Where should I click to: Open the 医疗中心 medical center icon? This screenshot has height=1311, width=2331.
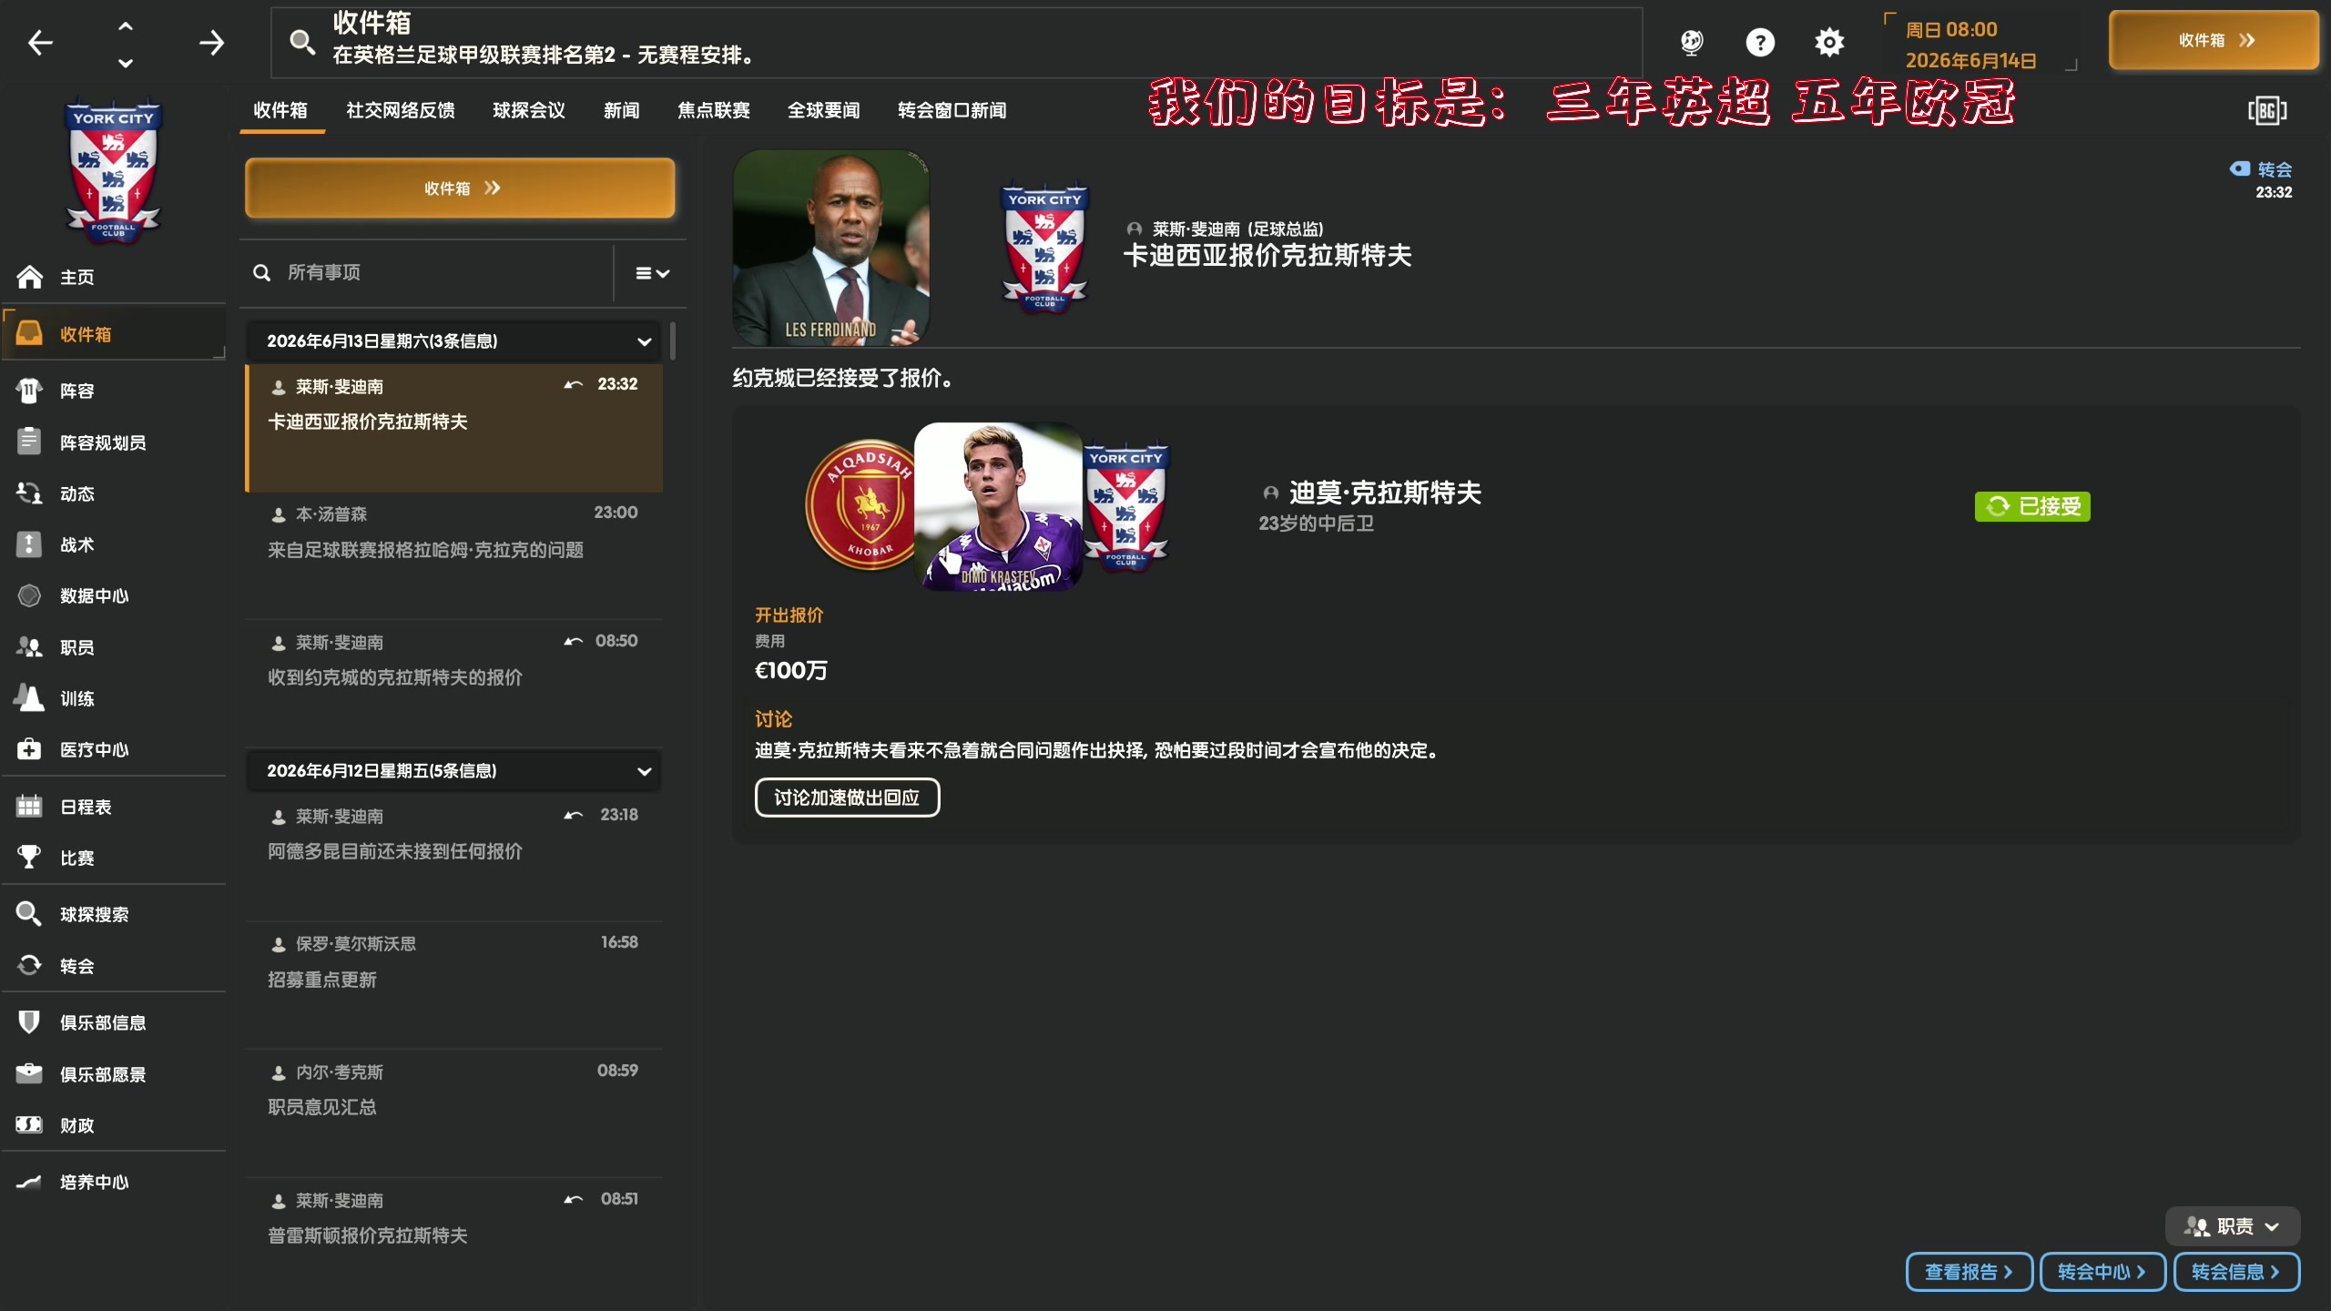click(x=28, y=749)
